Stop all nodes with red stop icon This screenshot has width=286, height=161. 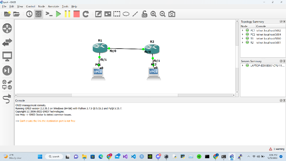point(76,14)
